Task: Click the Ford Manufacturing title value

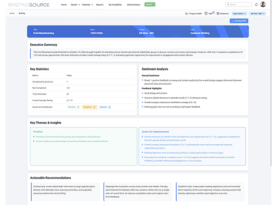Action: (x=44, y=33)
